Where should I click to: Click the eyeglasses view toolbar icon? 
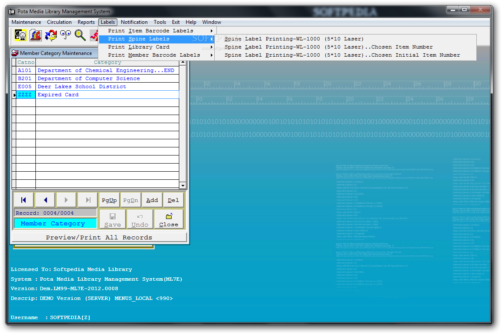[x=66, y=35]
